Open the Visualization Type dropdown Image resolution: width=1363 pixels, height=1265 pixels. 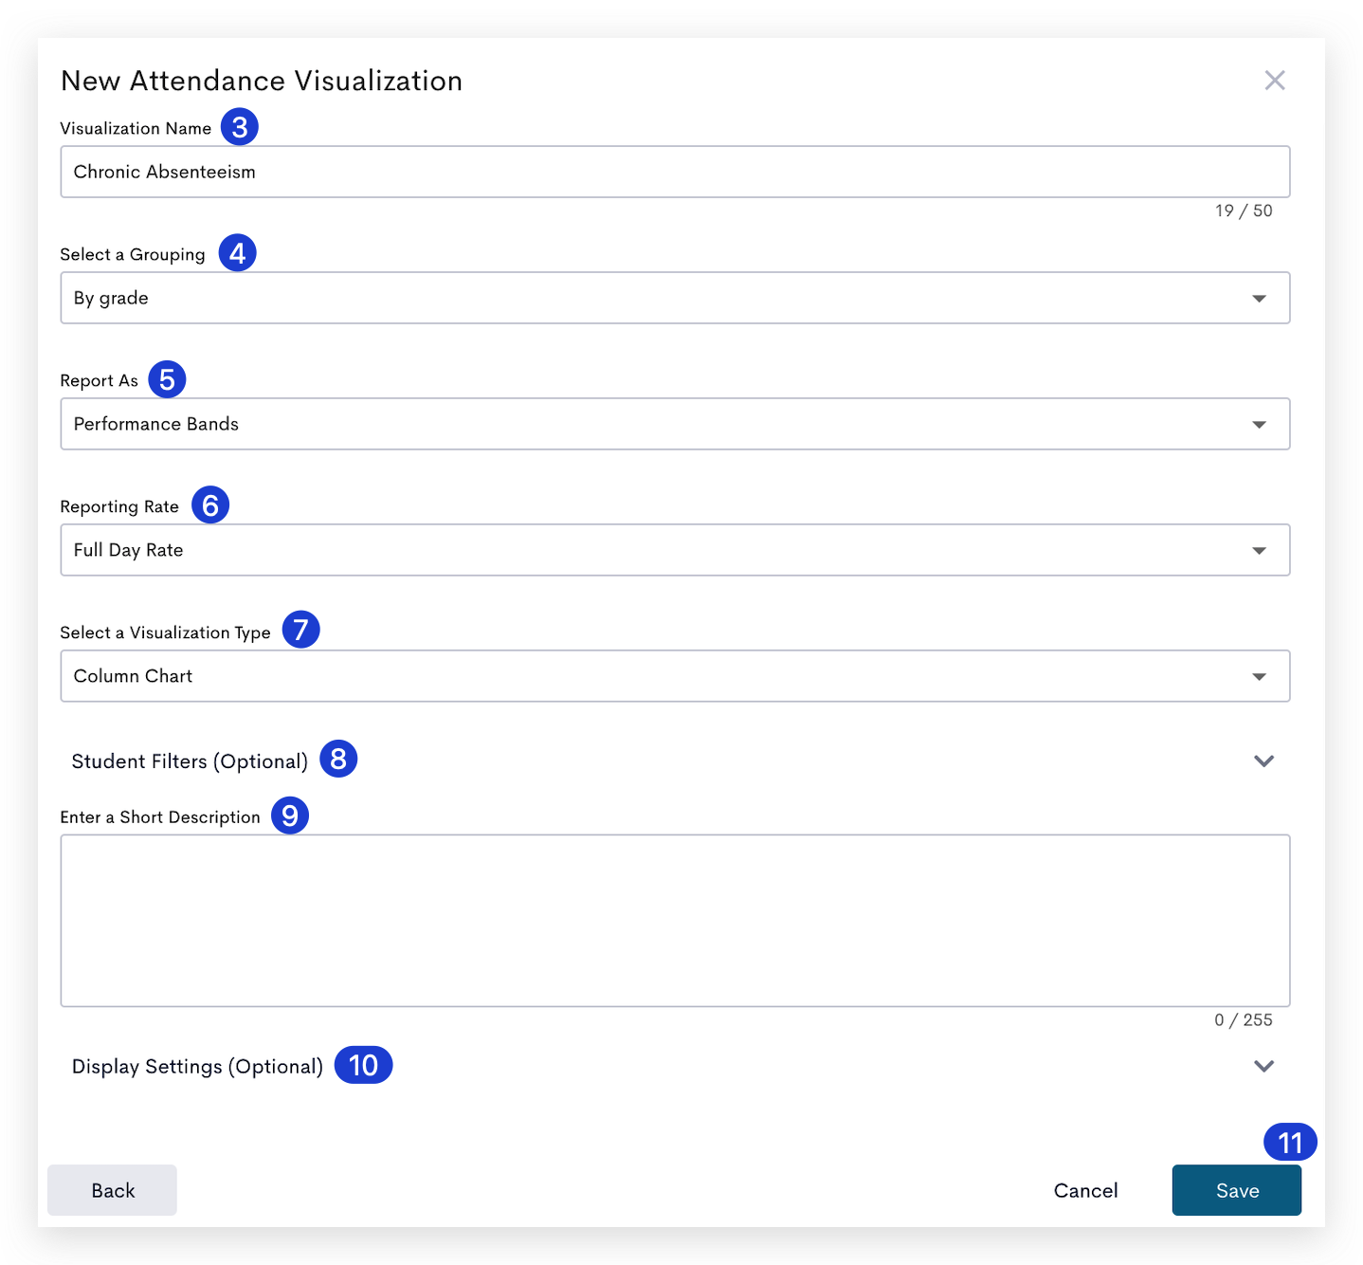pyautogui.click(x=675, y=676)
